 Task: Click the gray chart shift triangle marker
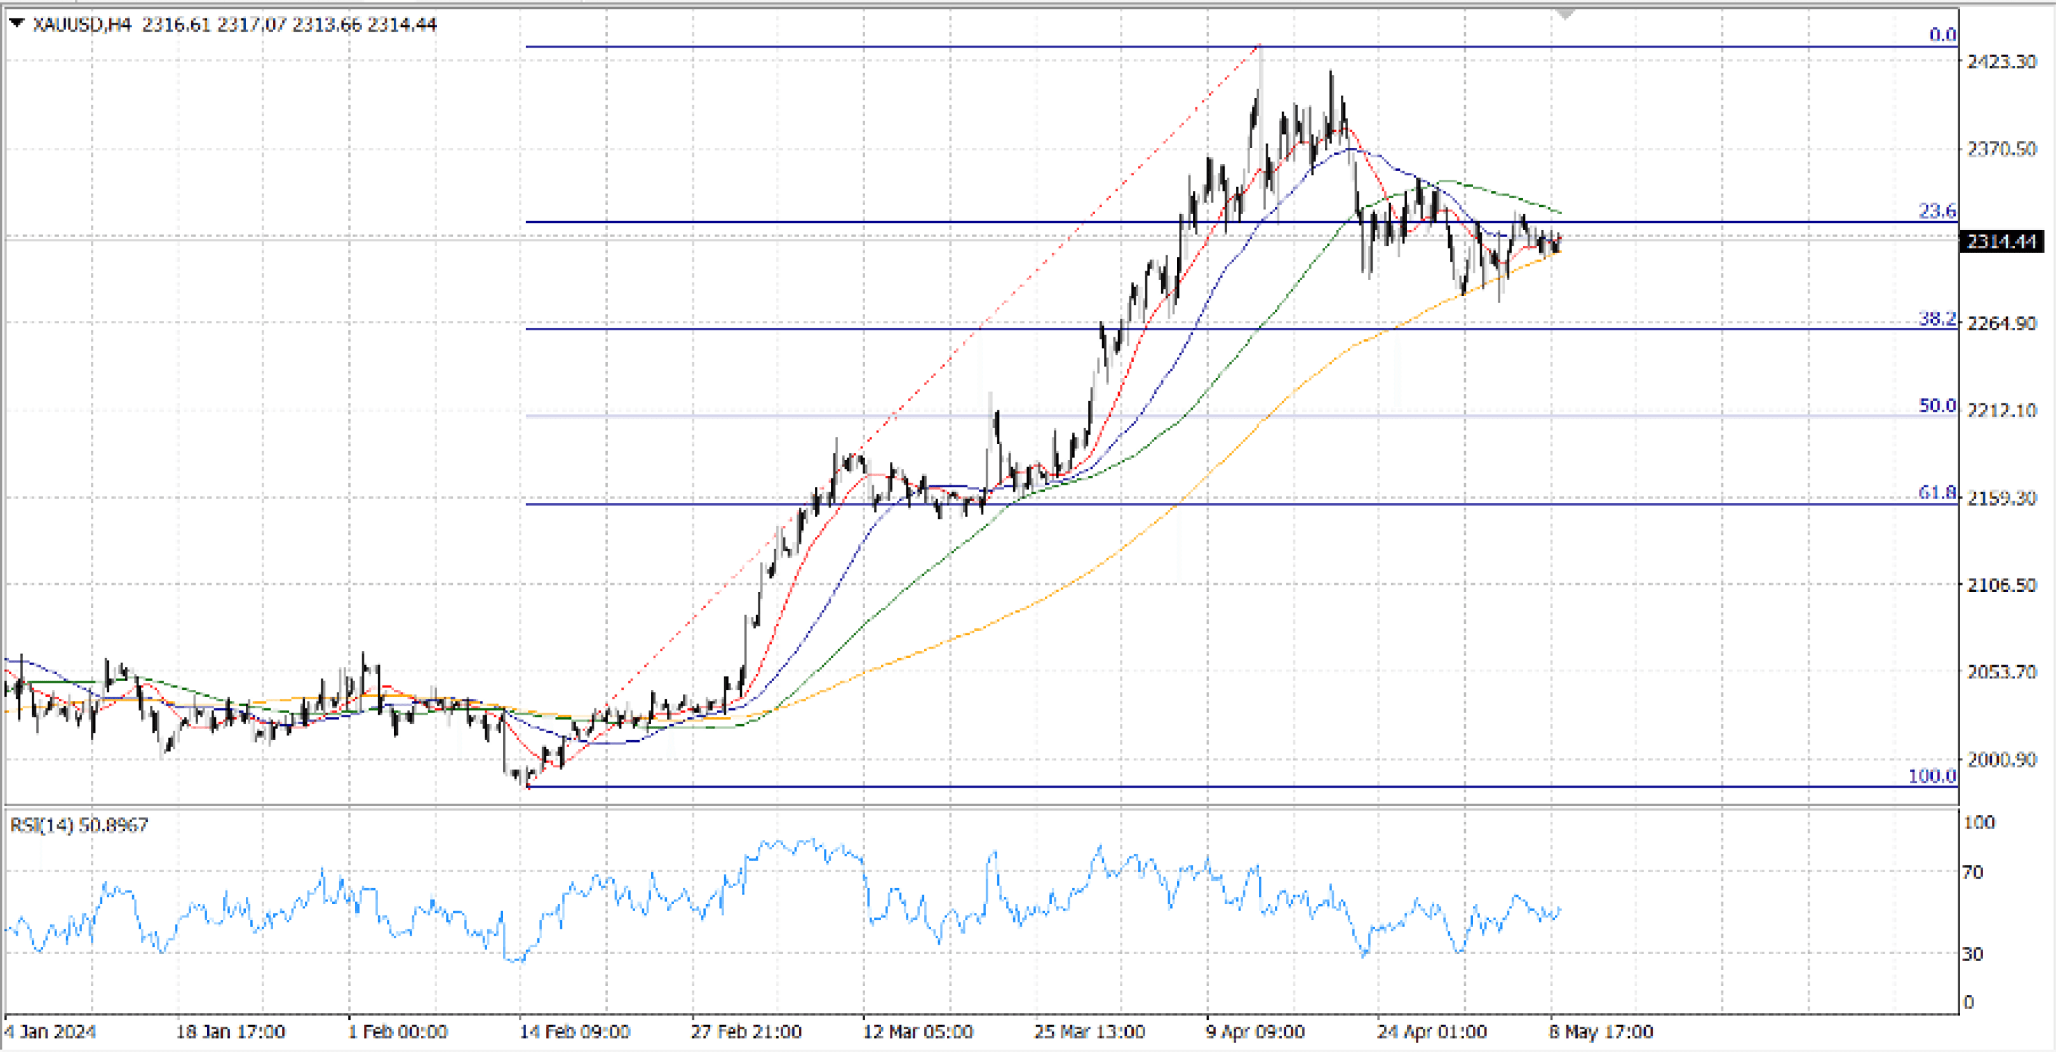1565,13
